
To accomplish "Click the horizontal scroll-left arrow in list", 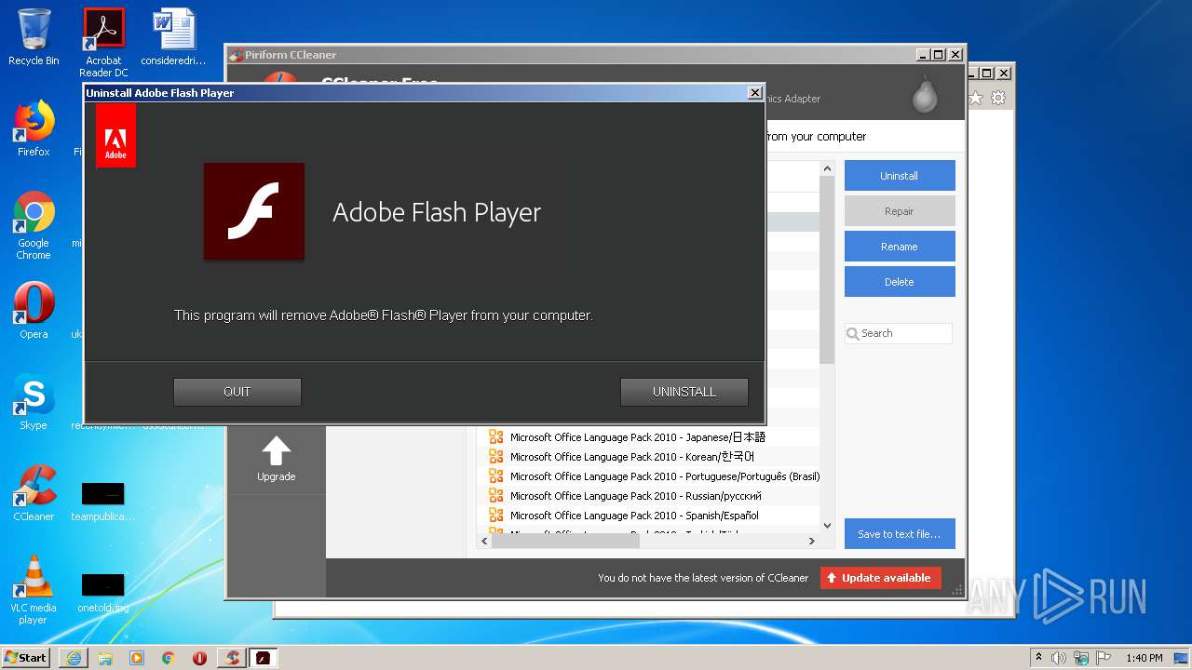I will pyautogui.click(x=484, y=541).
